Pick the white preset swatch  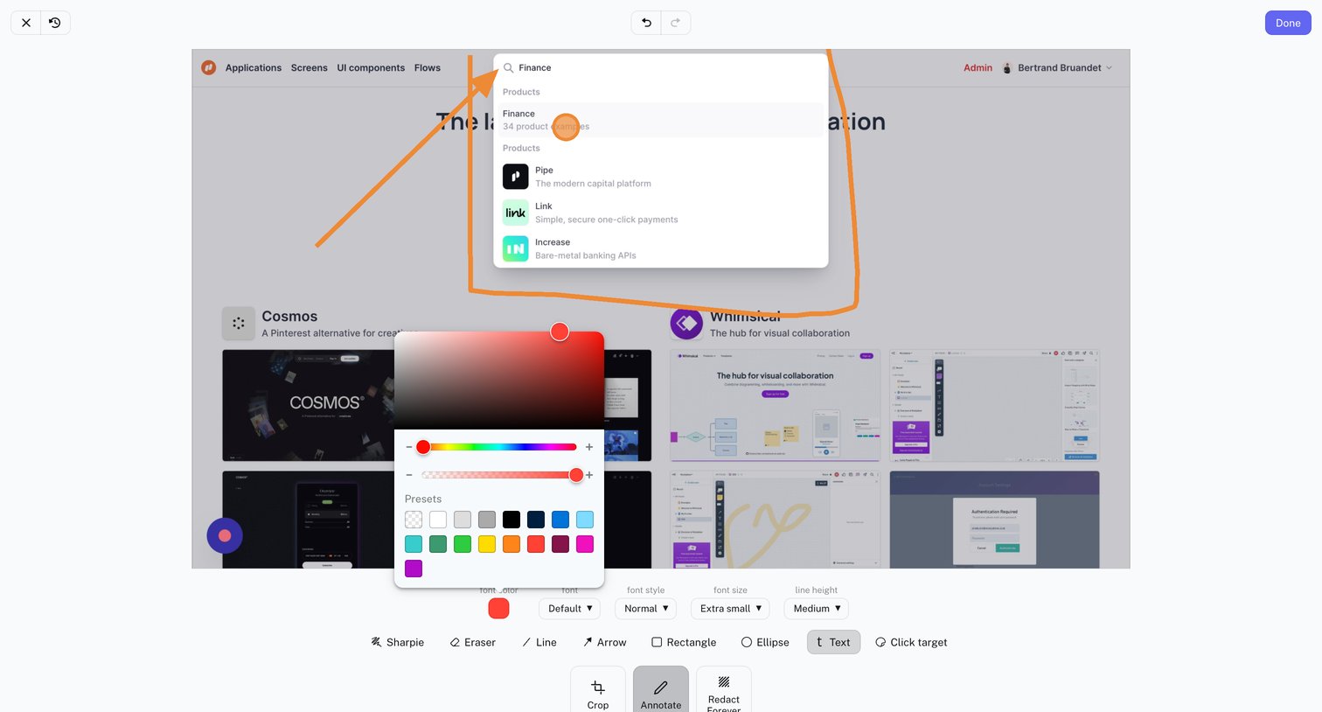pyautogui.click(x=438, y=520)
